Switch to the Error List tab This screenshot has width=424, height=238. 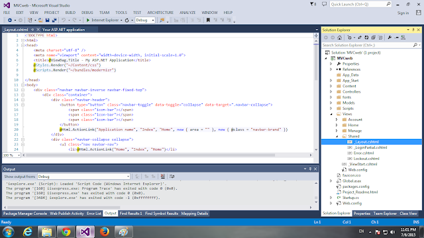94,214
